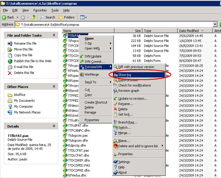Viewport: 221px width, 178px height.
Task: Collapse the Details panel
Action: pyautogui.click(x=54, y=126)
